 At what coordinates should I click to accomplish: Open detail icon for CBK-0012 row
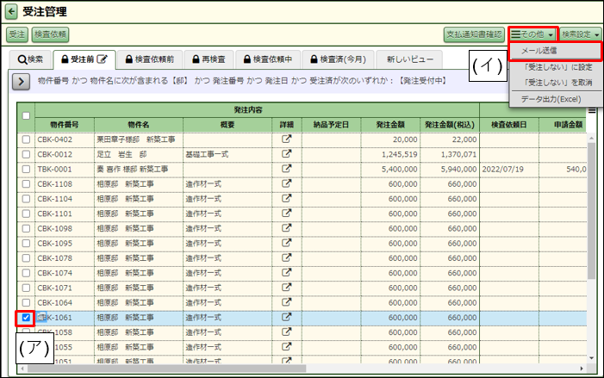point(286,154)
